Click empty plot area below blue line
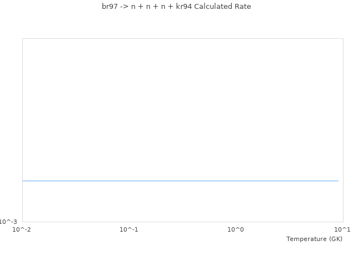Viewport: 354px width, 266px height. click(x=183, y=202)
